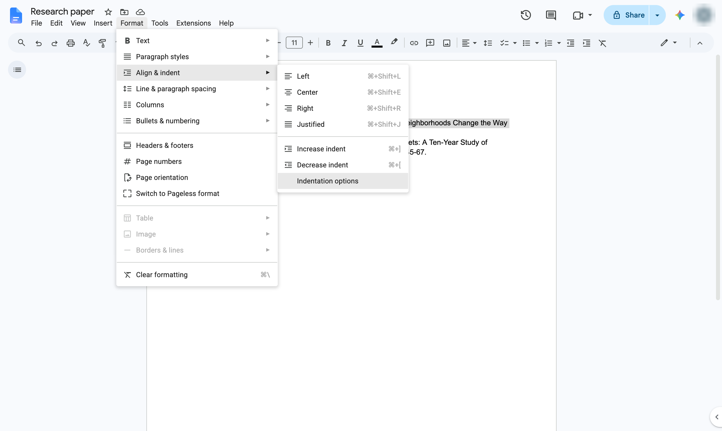Screen dimensions: 722x431
Task: Open the text alignment dropdown
Action: 469,43
